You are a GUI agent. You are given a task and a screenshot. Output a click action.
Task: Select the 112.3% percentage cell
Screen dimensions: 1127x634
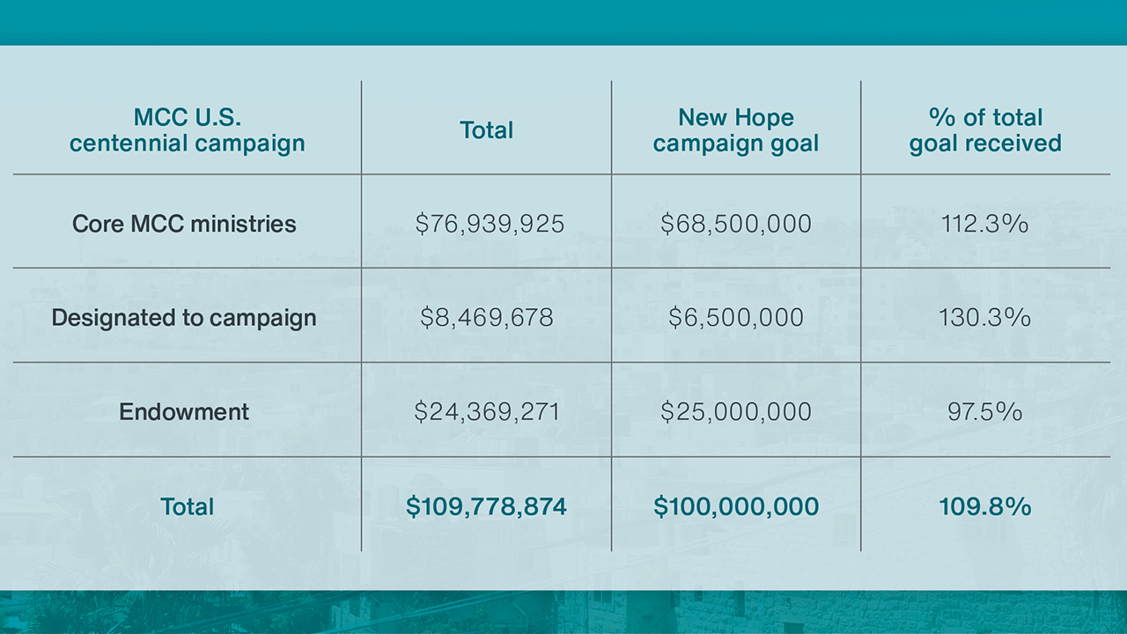click(984, 224)
